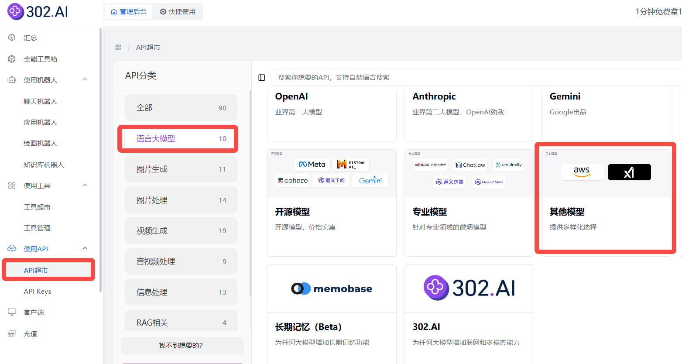Open the 其他模型 card title
This screenshot has height=364, width=682.
[567, 212]
